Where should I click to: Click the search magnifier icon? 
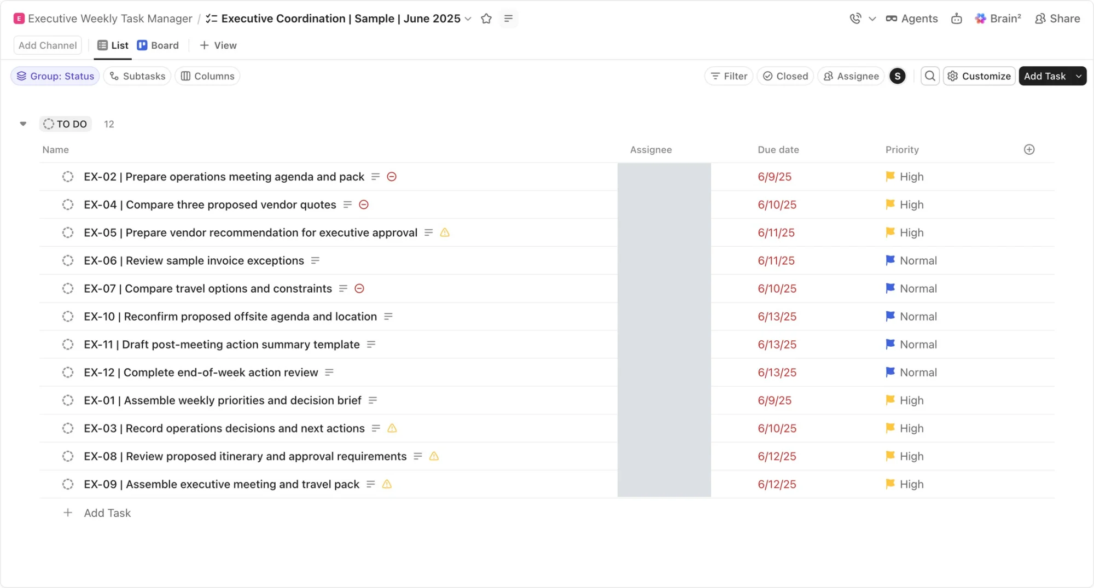coord(930,76)
